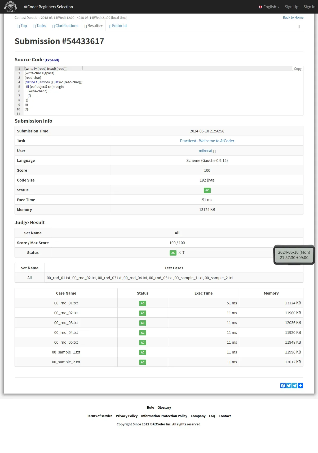
Task: Open the Contact footer link
Action: (225, 416)
